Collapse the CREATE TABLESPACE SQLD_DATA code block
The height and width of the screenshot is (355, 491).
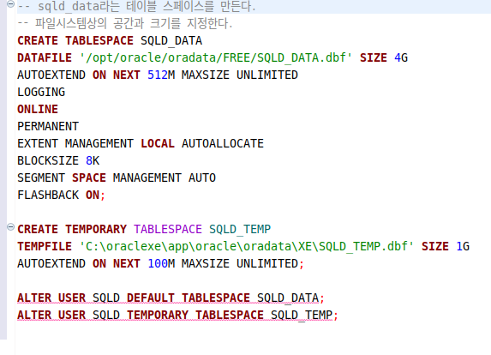coord(10,4)
